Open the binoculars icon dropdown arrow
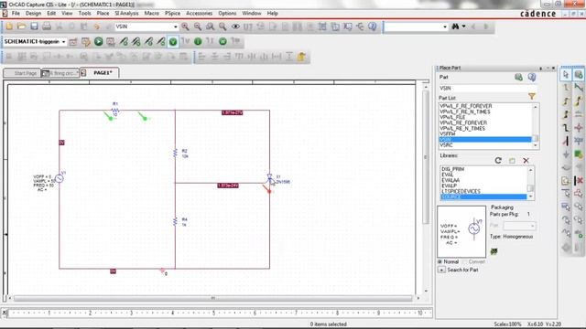 point(464,27)
